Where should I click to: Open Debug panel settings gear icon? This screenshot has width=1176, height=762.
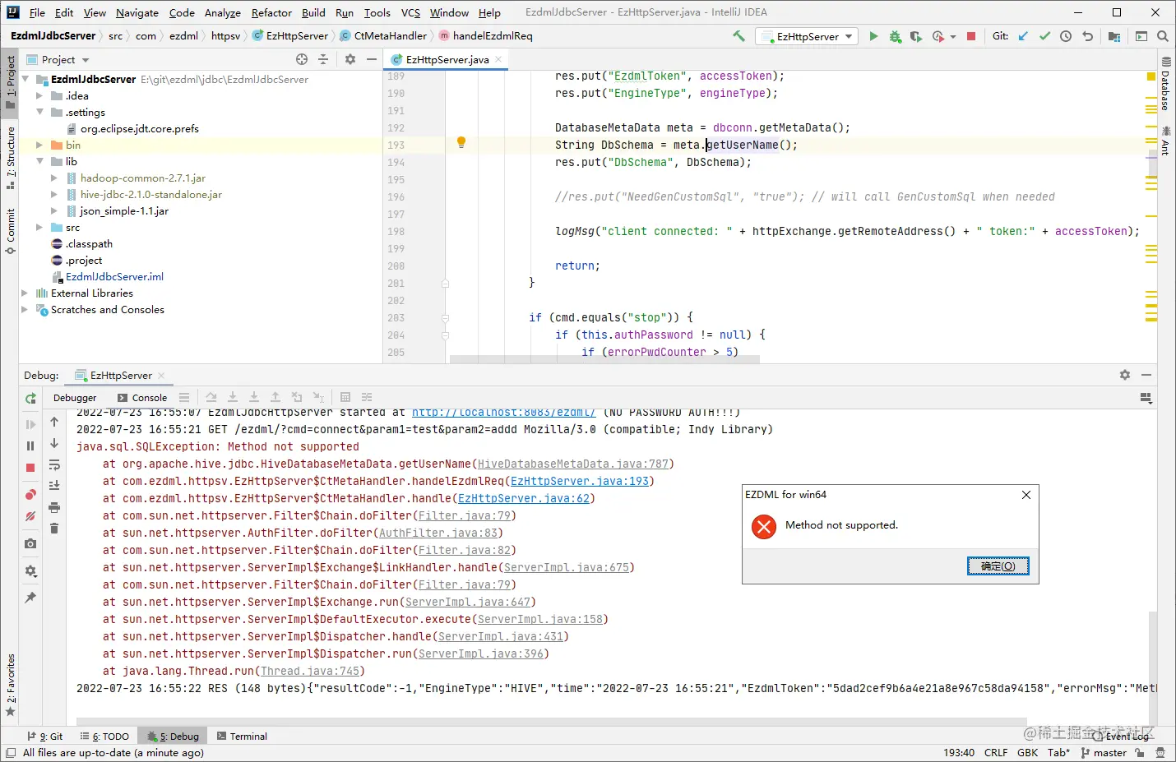coord(1125,375)
